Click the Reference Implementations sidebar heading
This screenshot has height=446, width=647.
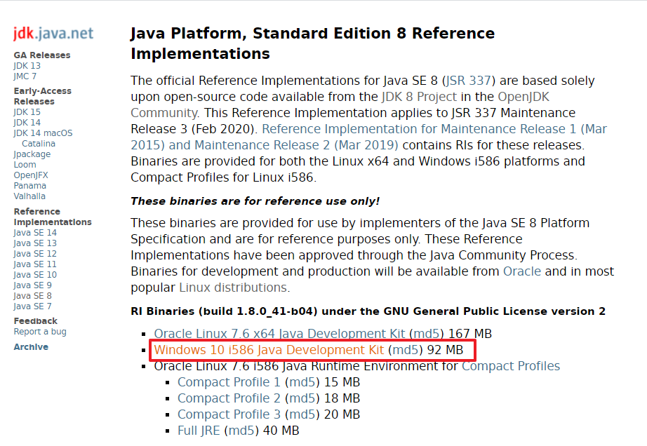53,217
